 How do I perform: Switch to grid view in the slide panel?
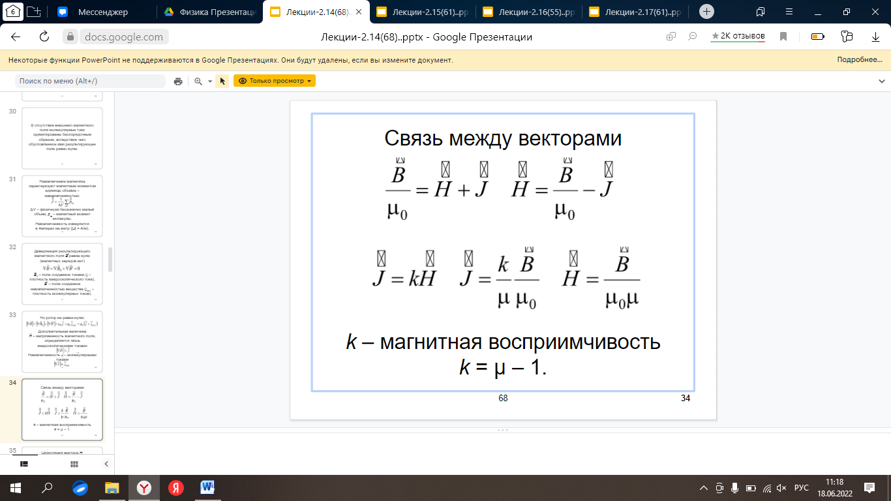tap(74, 464)
